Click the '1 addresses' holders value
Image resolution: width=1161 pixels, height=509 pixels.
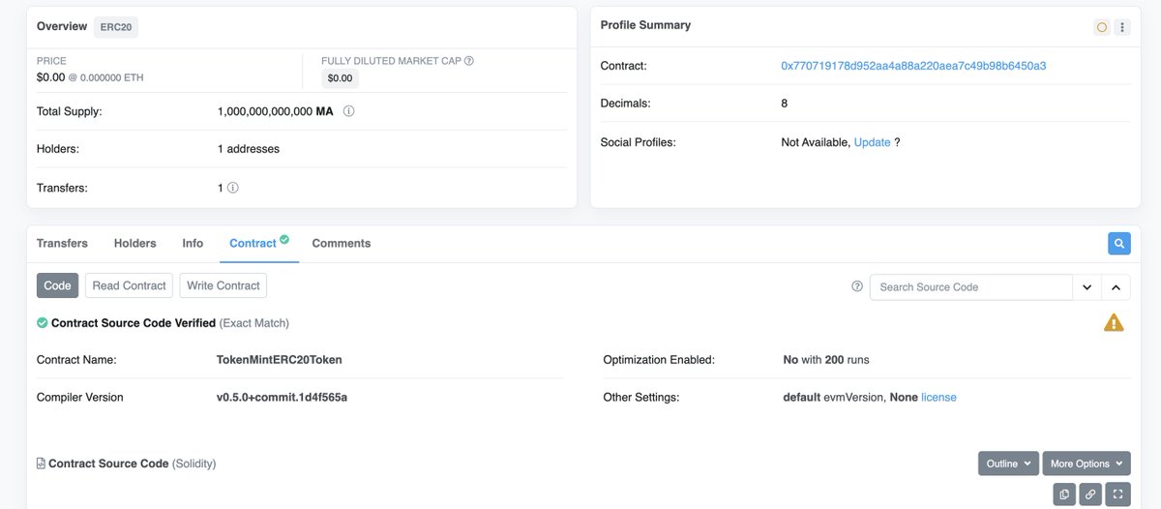pyautogui.click(x=249, y=149)
